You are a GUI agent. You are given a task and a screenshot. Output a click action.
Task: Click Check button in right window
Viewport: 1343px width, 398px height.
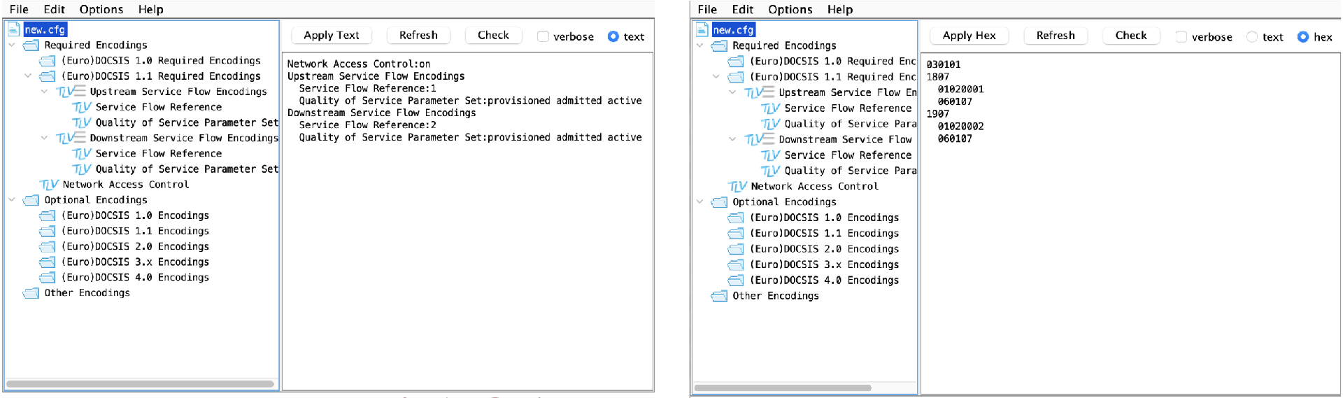click(1131, 36)
